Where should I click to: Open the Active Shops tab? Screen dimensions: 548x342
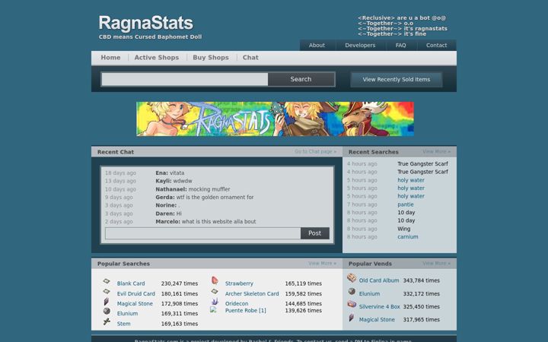(x=157, y=58)
